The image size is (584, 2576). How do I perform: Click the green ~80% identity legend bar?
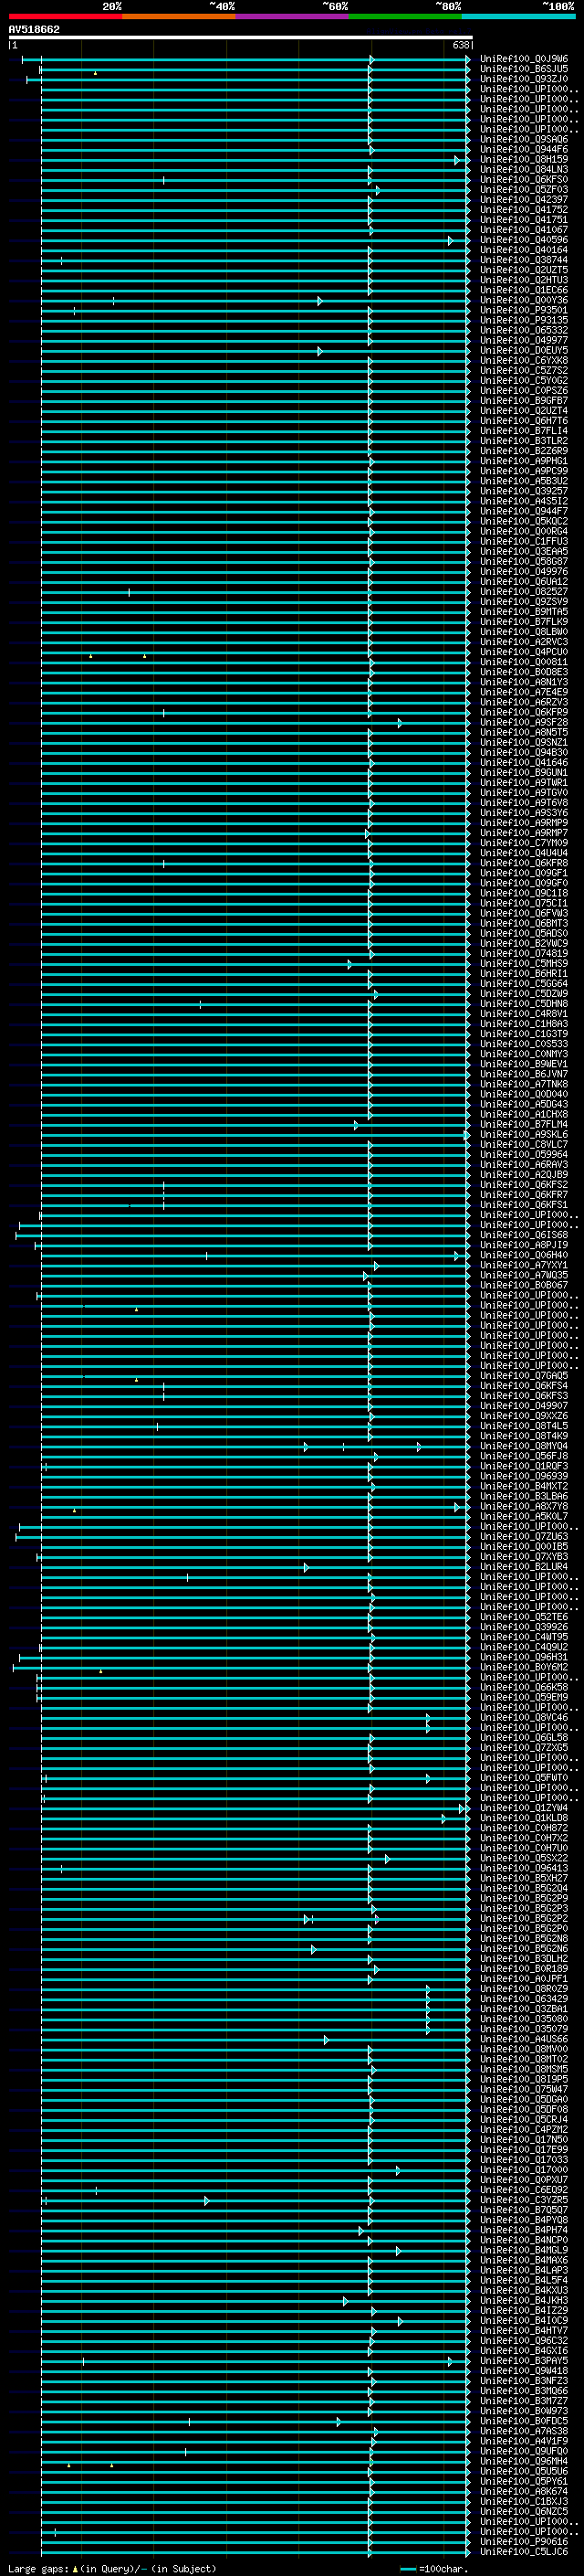pyautogui.click(x=405, y=16)
